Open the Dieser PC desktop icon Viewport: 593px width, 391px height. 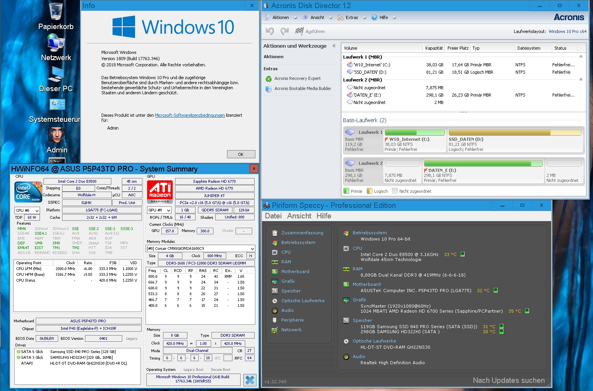pos(56,78)
